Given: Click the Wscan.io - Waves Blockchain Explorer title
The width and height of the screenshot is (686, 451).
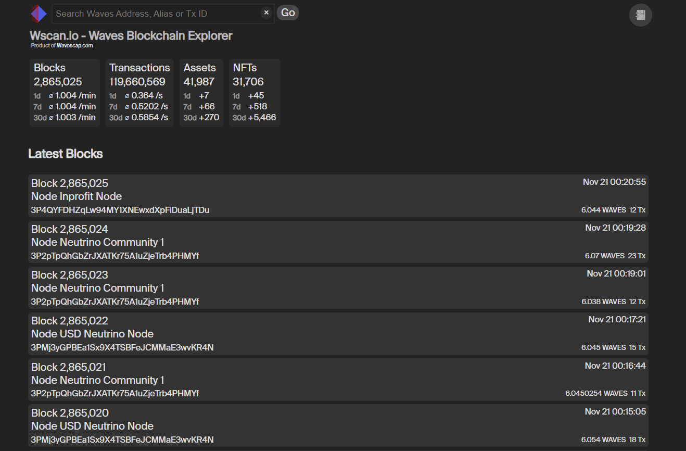Looking at the screenshot, I should pyautogui.click(x=131, y=36).
